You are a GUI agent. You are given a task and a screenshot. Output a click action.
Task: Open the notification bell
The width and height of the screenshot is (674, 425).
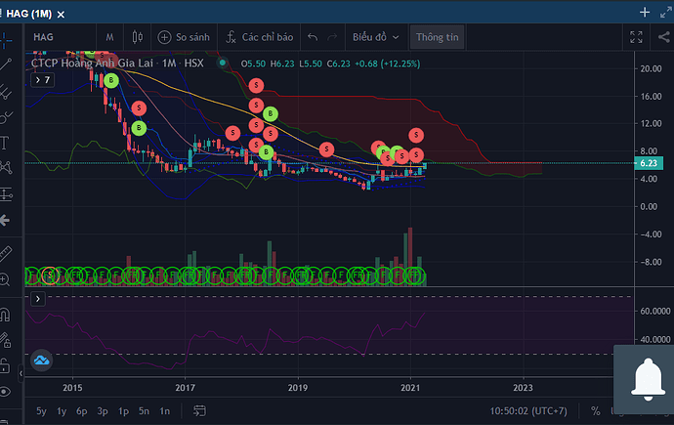coord(643,376)
